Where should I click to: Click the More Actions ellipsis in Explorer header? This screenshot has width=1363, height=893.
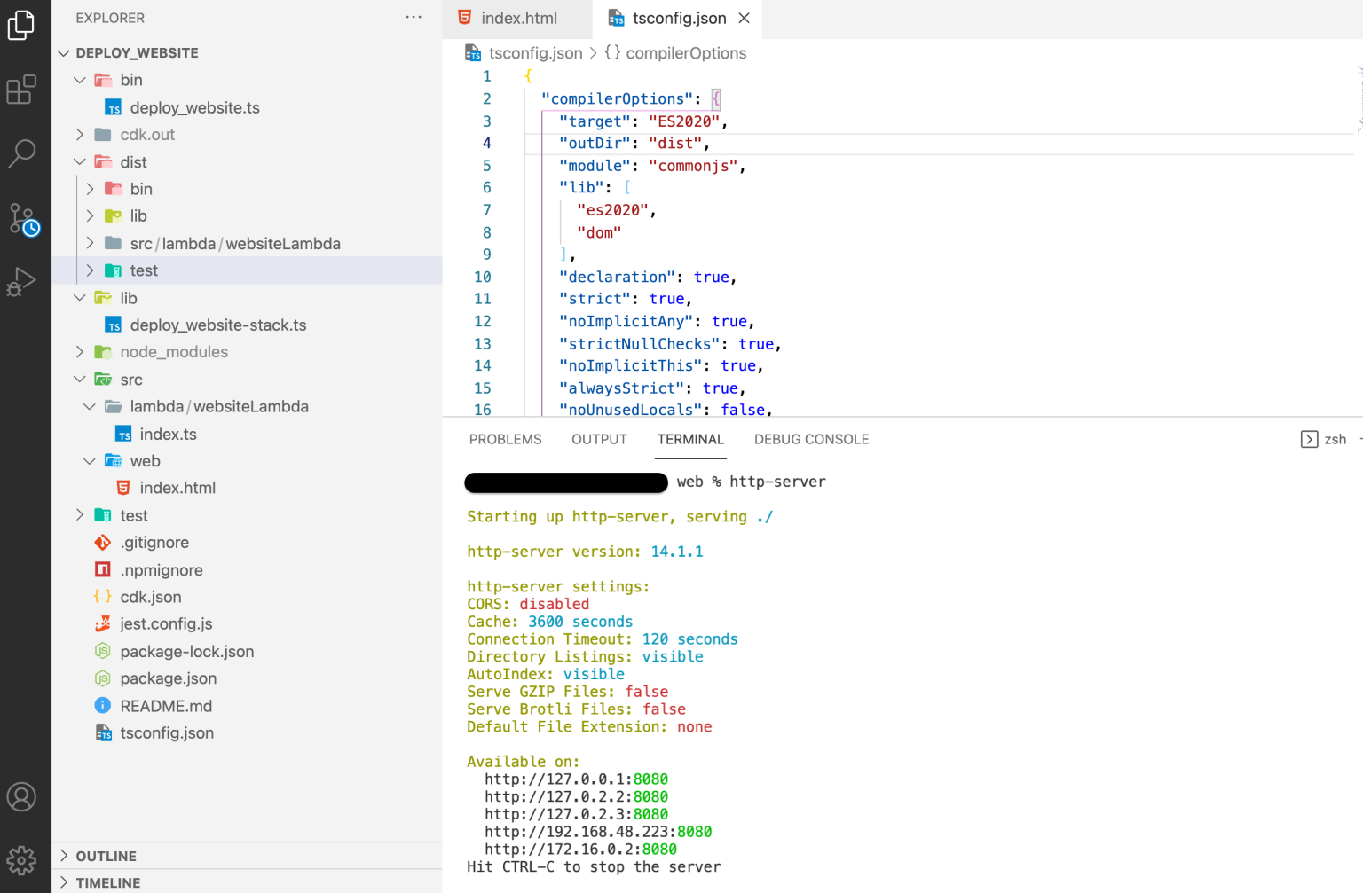(413, 17)
